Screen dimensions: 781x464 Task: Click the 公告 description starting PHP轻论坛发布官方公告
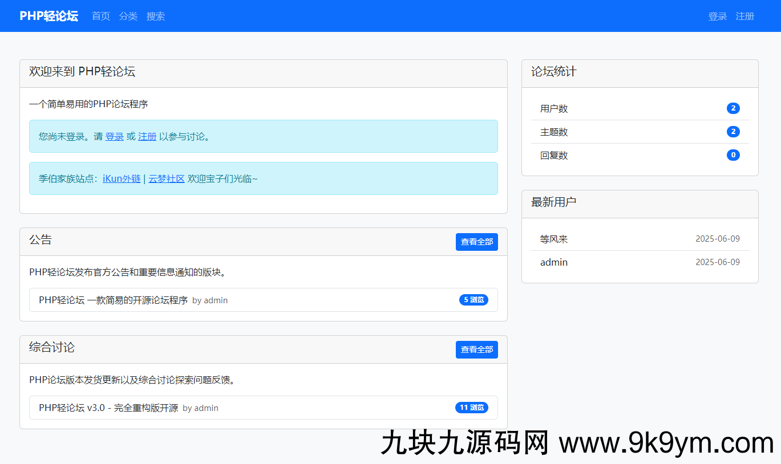click(x=129, y=272)
